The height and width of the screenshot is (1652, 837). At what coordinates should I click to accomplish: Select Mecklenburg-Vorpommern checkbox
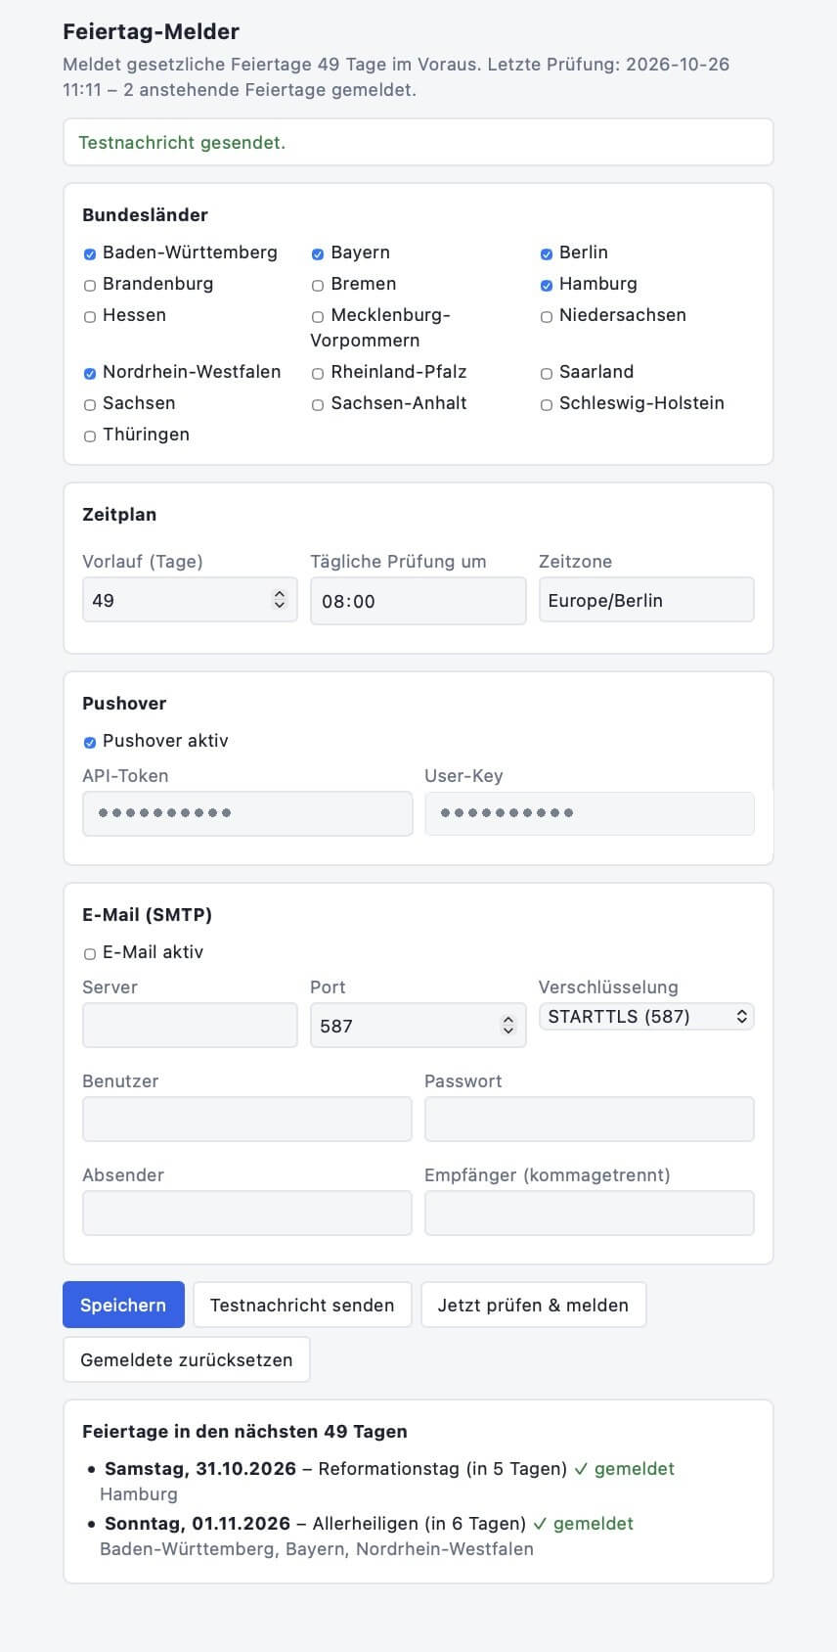318,317
